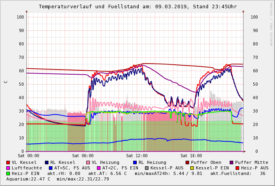The image size is (275, 186).
Task: Click the blue RL Heizung legend swatch
Action: 135,162
